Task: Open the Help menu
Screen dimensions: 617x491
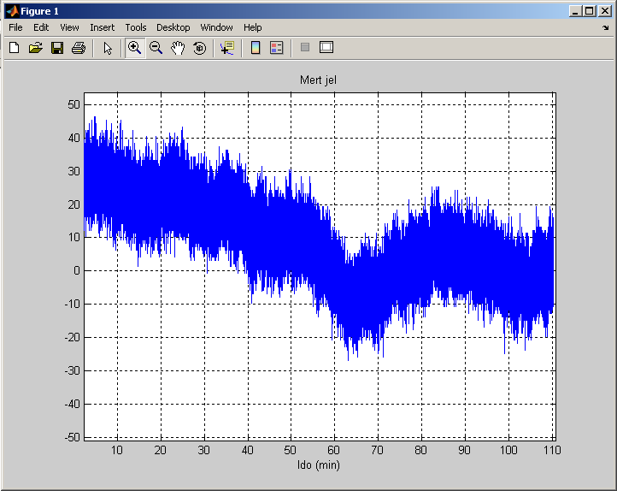Action: (x=253, y=27)
